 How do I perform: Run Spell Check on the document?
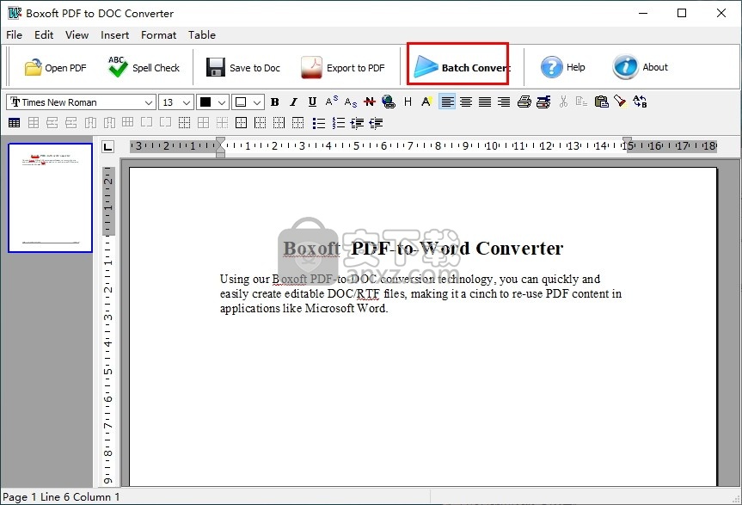point(144,67)
